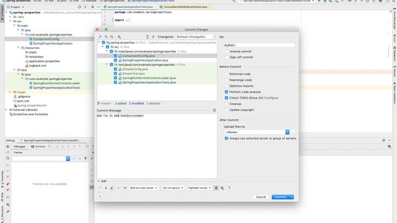Viewport: 397px width, 223px height.
Task: Click the Author input field
Action: click(x=265, y=45)
